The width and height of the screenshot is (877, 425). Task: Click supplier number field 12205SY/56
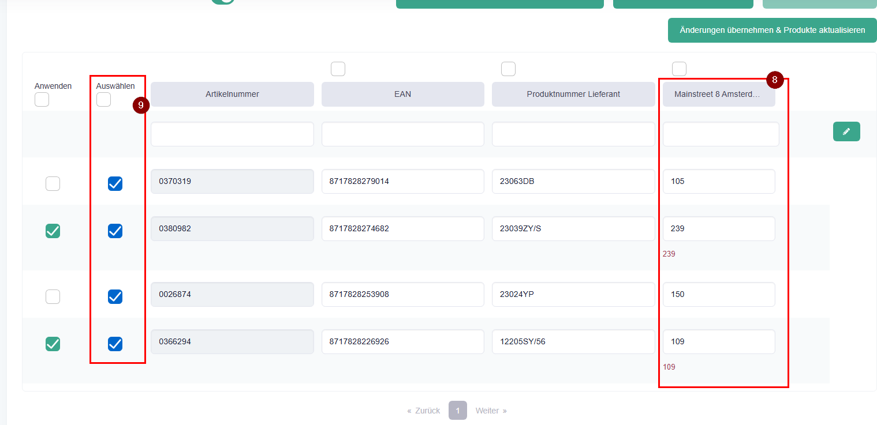(573, 341)
